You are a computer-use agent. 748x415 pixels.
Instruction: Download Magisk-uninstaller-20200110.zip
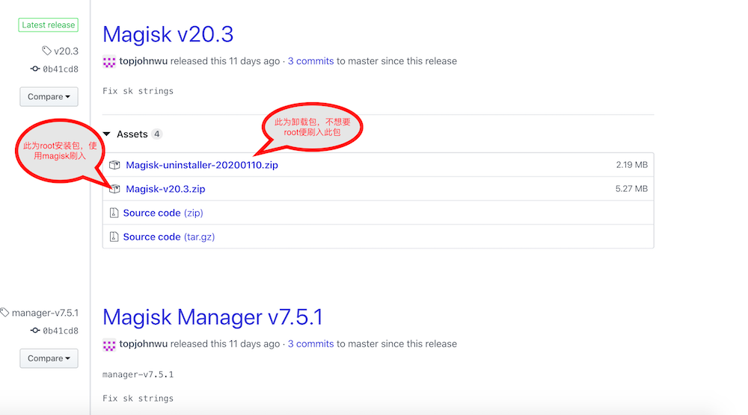[x=202, y=165]
